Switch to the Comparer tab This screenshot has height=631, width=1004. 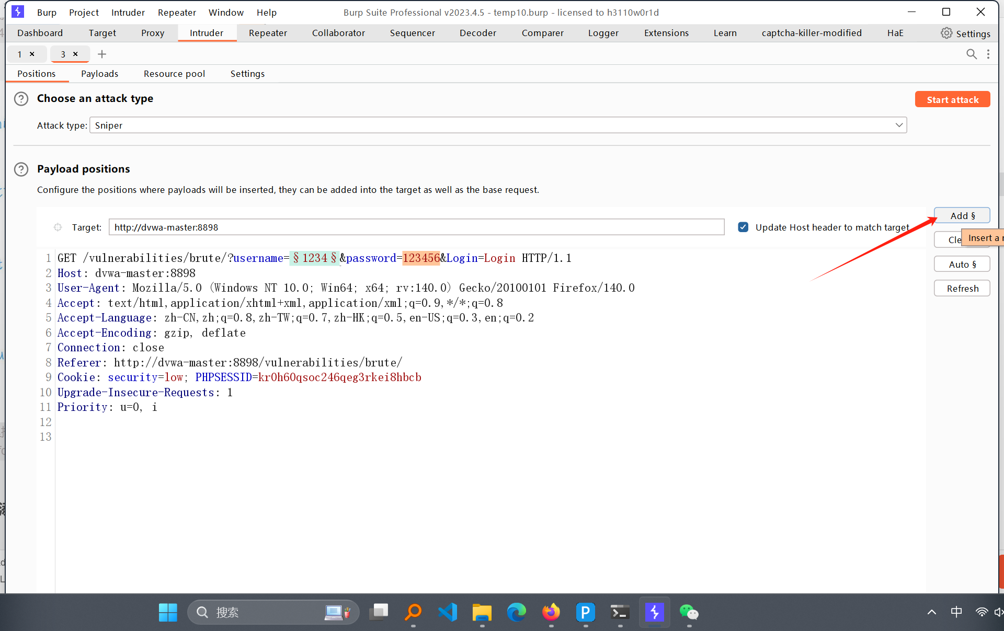pyautogui.click(x=542, y=33)
